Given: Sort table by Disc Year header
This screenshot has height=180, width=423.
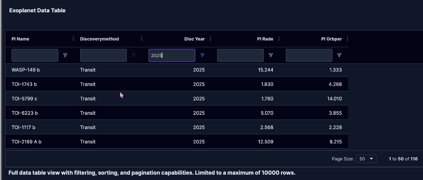Looking at the screenshot, I should 194,39.
